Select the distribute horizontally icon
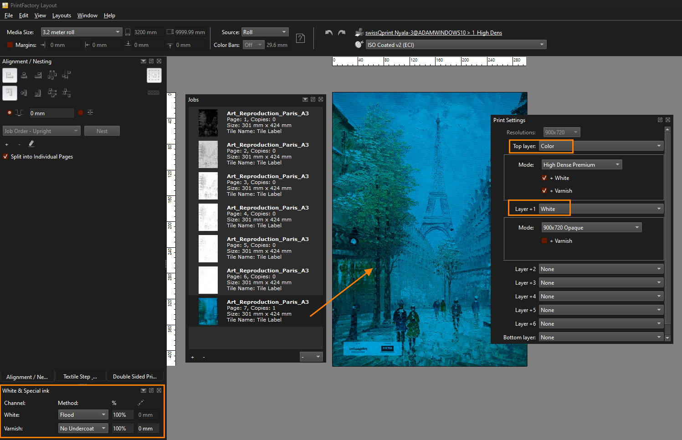The height and width of the screenshot is (440, 682). tap(52, 75)
